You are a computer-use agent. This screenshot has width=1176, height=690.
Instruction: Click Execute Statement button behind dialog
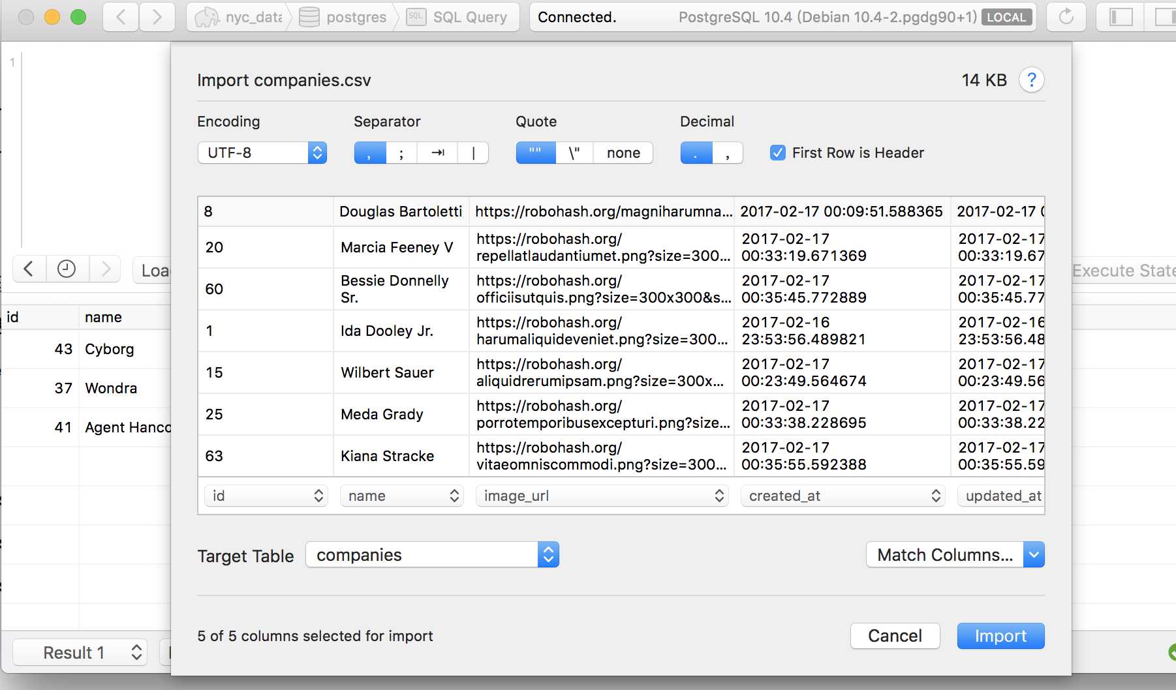1123,270
